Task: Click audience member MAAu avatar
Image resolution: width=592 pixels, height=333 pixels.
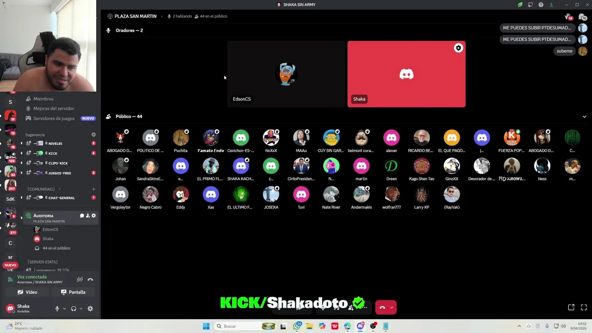Action: click(301, 138)
